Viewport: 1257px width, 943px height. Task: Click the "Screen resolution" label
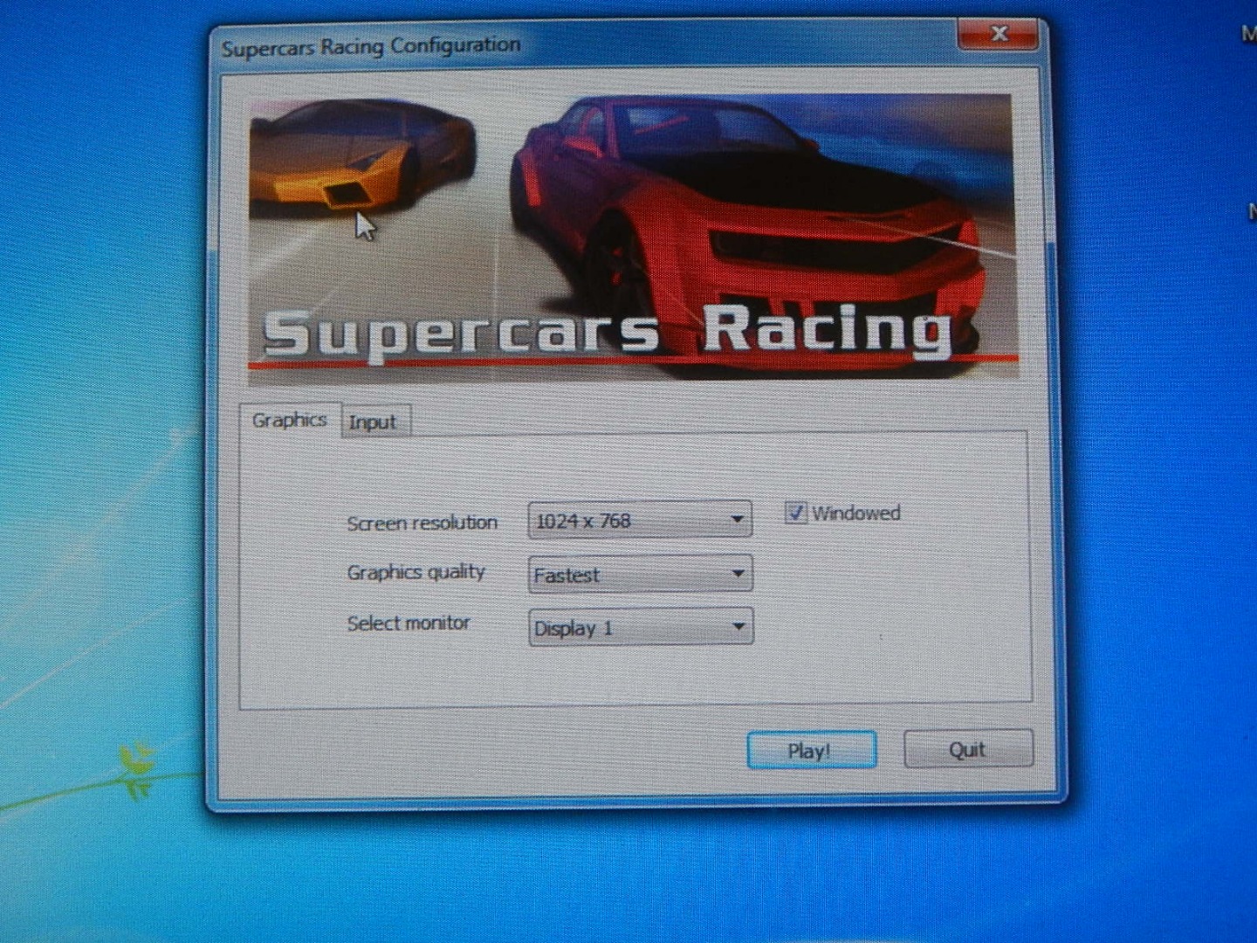point(422,523)
